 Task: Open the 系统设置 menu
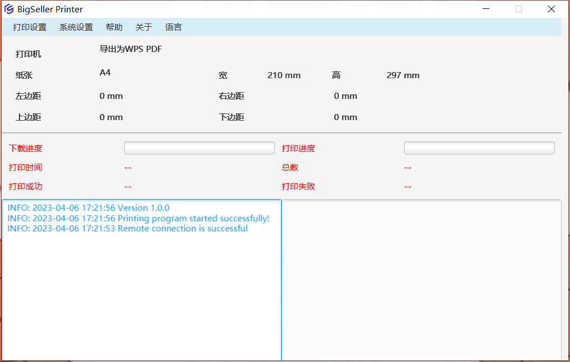[76, 27]
